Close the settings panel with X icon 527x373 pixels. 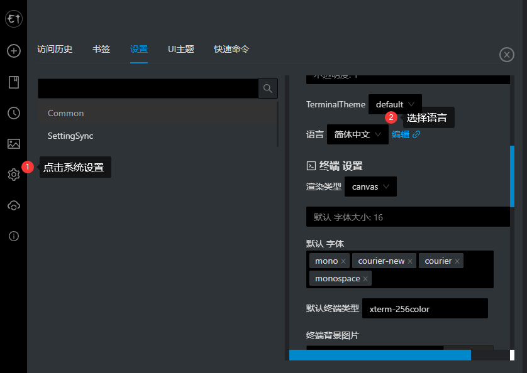pyautogui.click(x=506, y=55)
